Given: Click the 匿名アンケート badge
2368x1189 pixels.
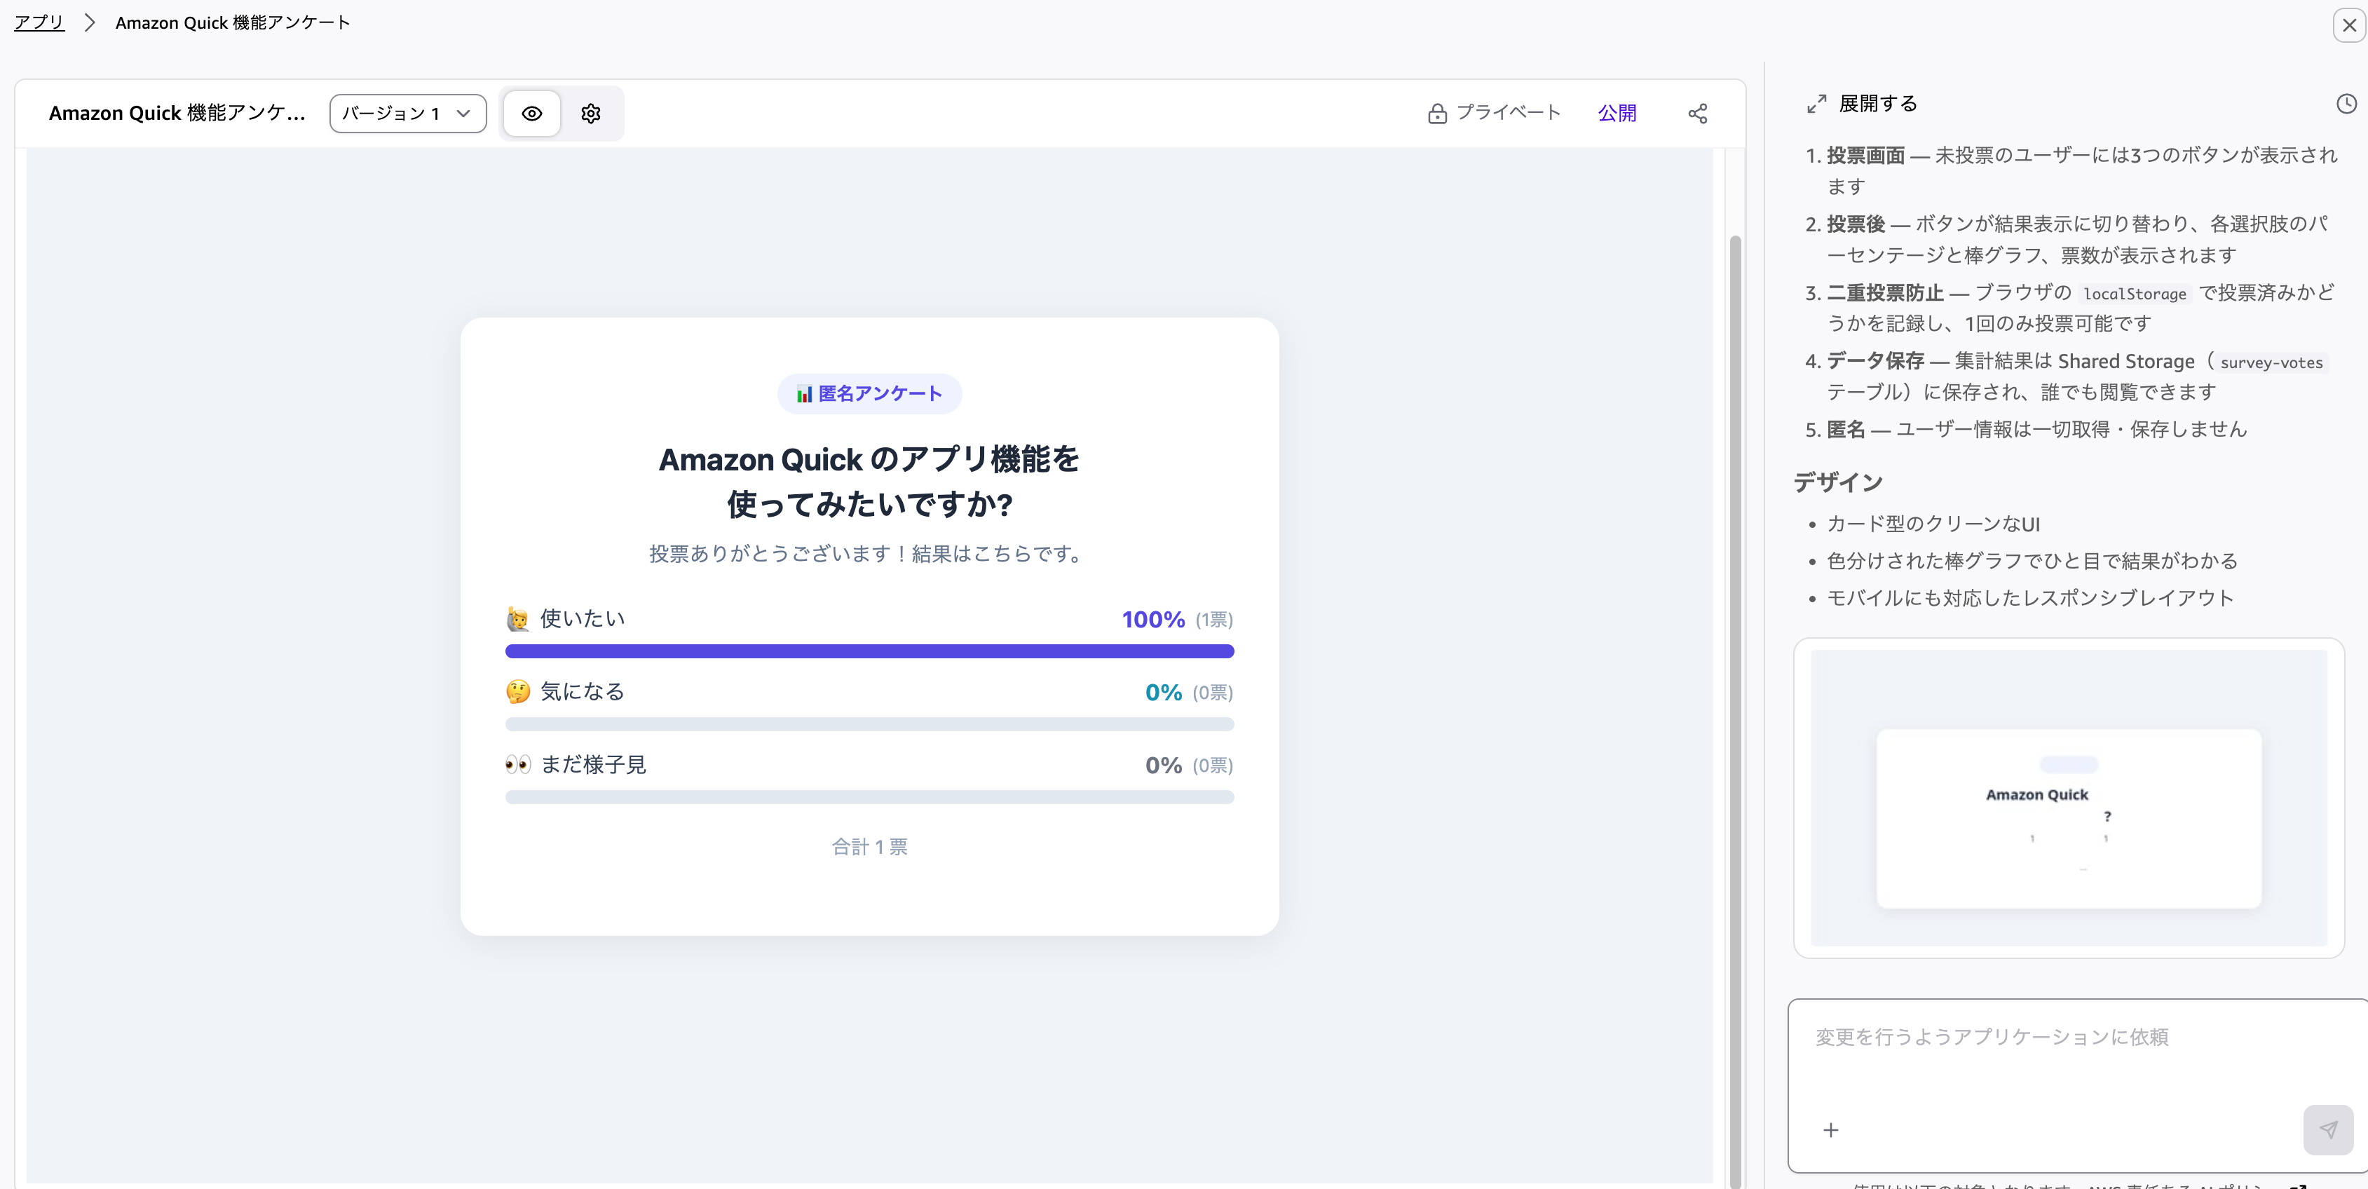Looking at the screenshot, I should [x=870, y=393].
